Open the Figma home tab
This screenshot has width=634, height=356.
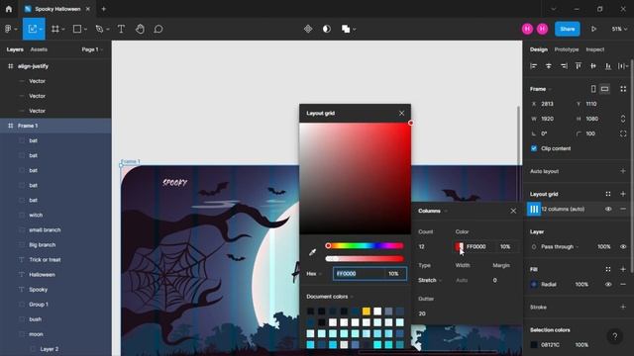point(9,9)
